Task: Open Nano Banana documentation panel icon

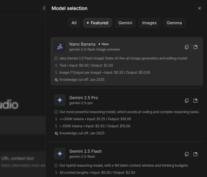Action: [x=195, y=47]
